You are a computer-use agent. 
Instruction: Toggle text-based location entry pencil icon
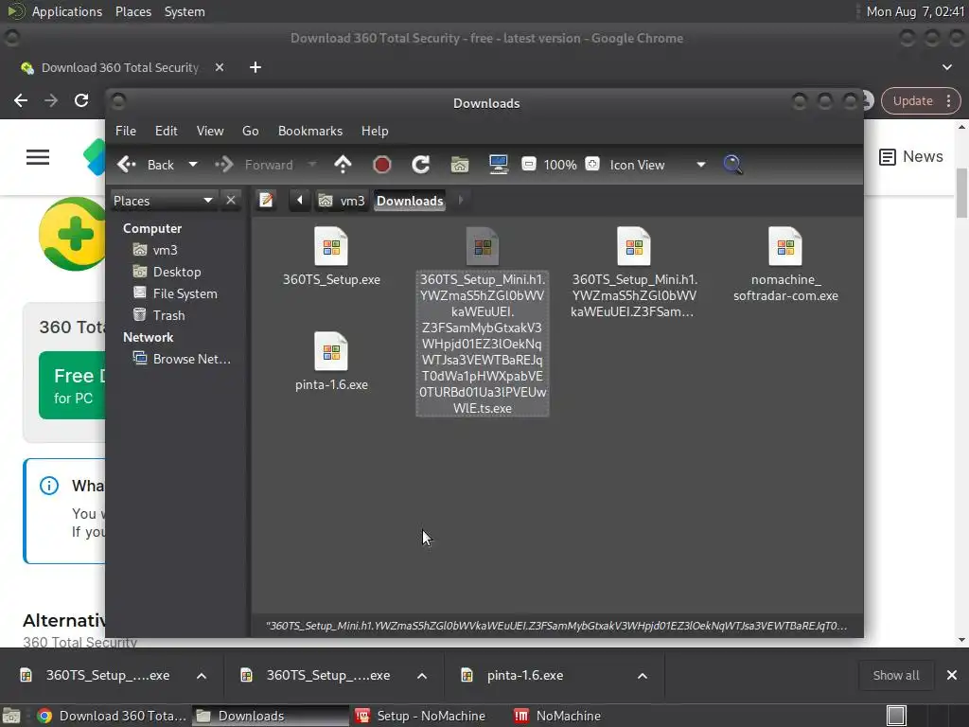click(266, 201)
